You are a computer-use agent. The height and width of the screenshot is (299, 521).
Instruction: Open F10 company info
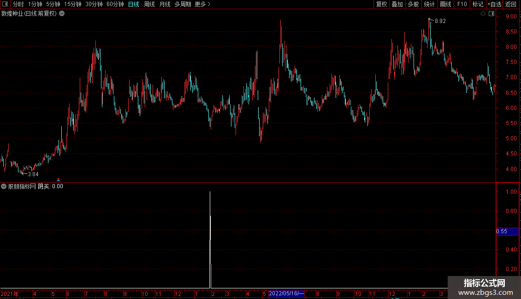[x=462, y=4]
